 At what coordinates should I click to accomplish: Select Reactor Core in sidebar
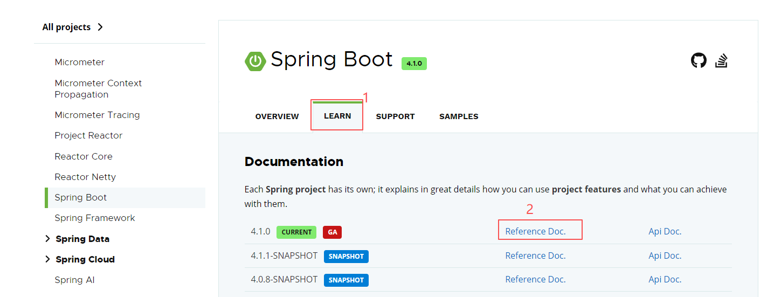click(x=84, y=156)
